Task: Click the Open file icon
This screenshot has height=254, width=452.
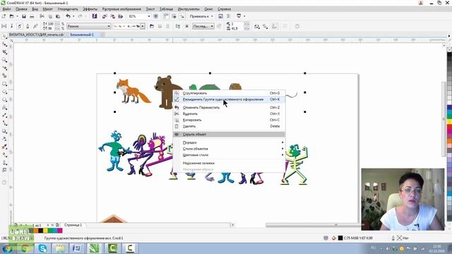Action: [12, 16]
